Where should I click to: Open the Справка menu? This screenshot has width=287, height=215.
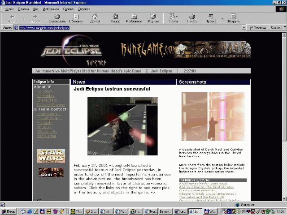coord(84,9)
